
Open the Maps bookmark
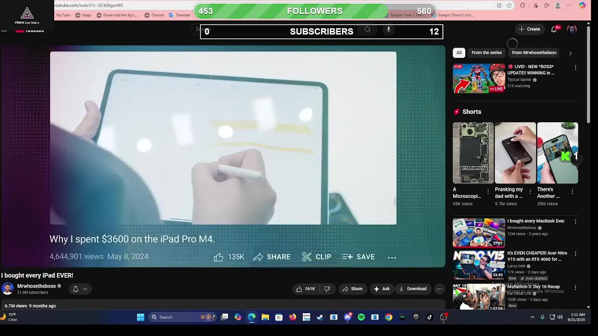[83, 15]
